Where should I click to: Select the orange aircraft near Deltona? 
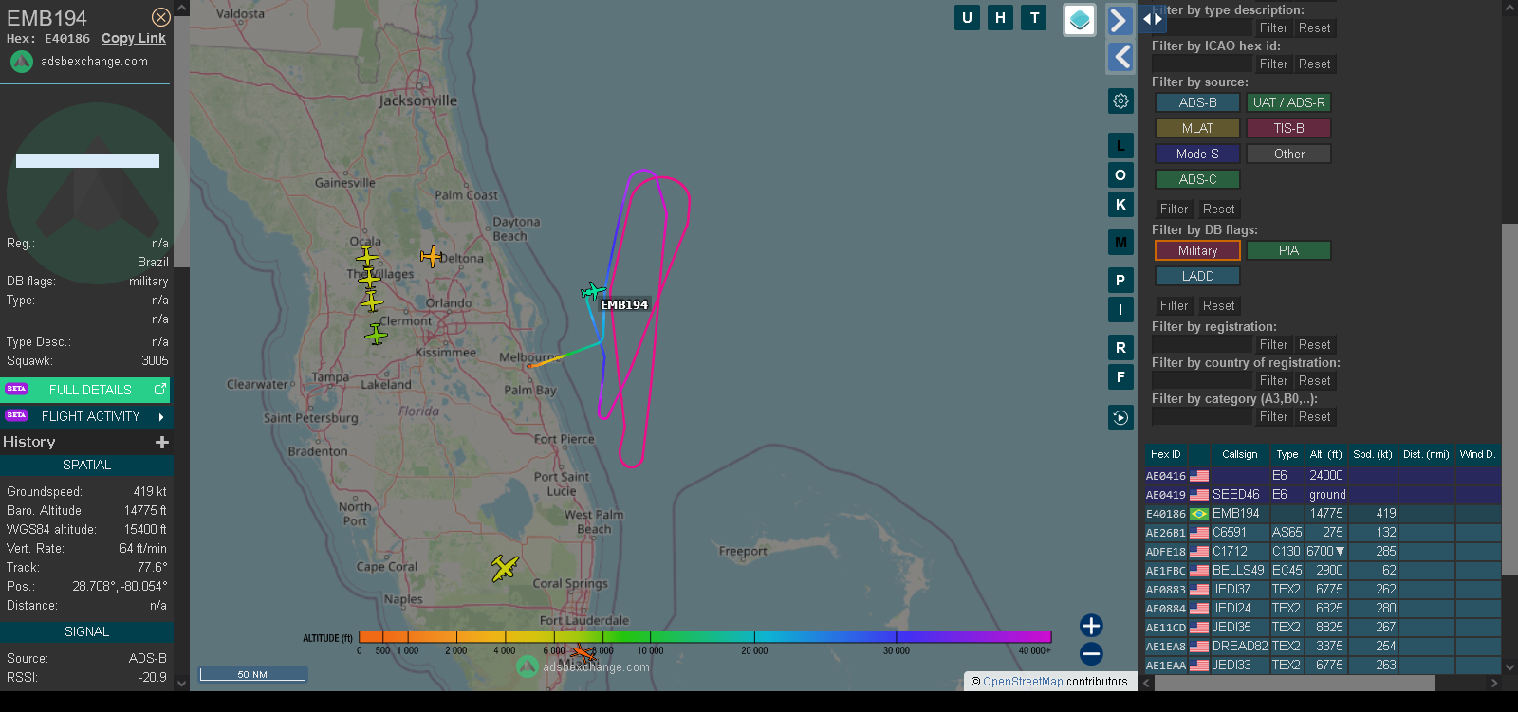[431, 256]
